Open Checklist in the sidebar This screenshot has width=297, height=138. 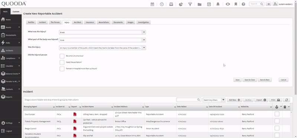[11, 66]
